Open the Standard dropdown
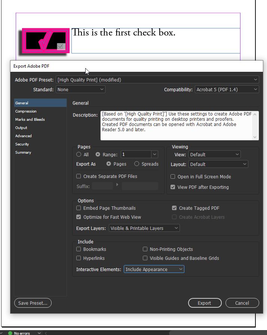 (80, 89)
